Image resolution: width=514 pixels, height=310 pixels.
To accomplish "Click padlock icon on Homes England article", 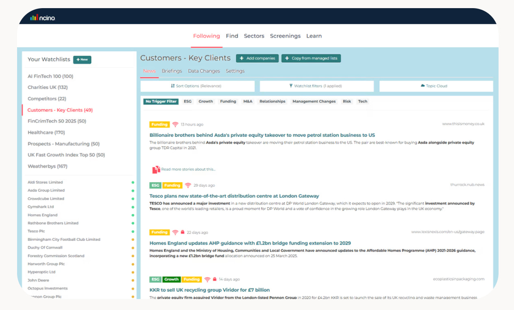I will click(x=183, y=232).
